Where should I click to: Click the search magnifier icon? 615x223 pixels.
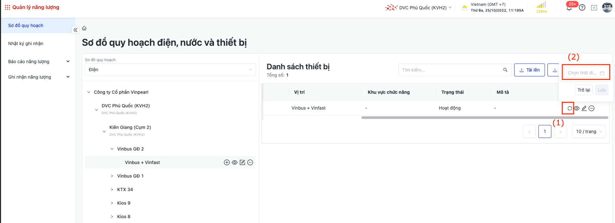pyautogui.click(x=505, y=70)
